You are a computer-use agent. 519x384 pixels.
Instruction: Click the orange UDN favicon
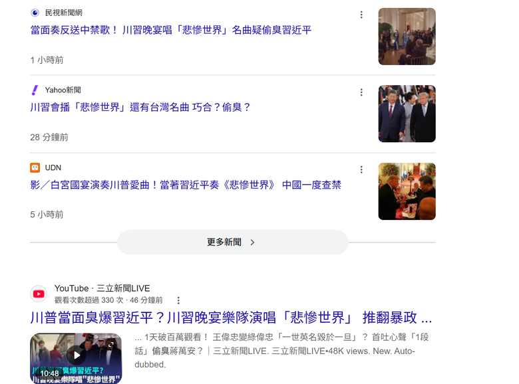35,168
